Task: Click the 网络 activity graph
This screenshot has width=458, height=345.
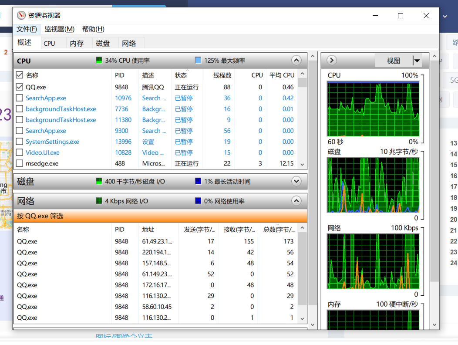Action: click(373, 261)
